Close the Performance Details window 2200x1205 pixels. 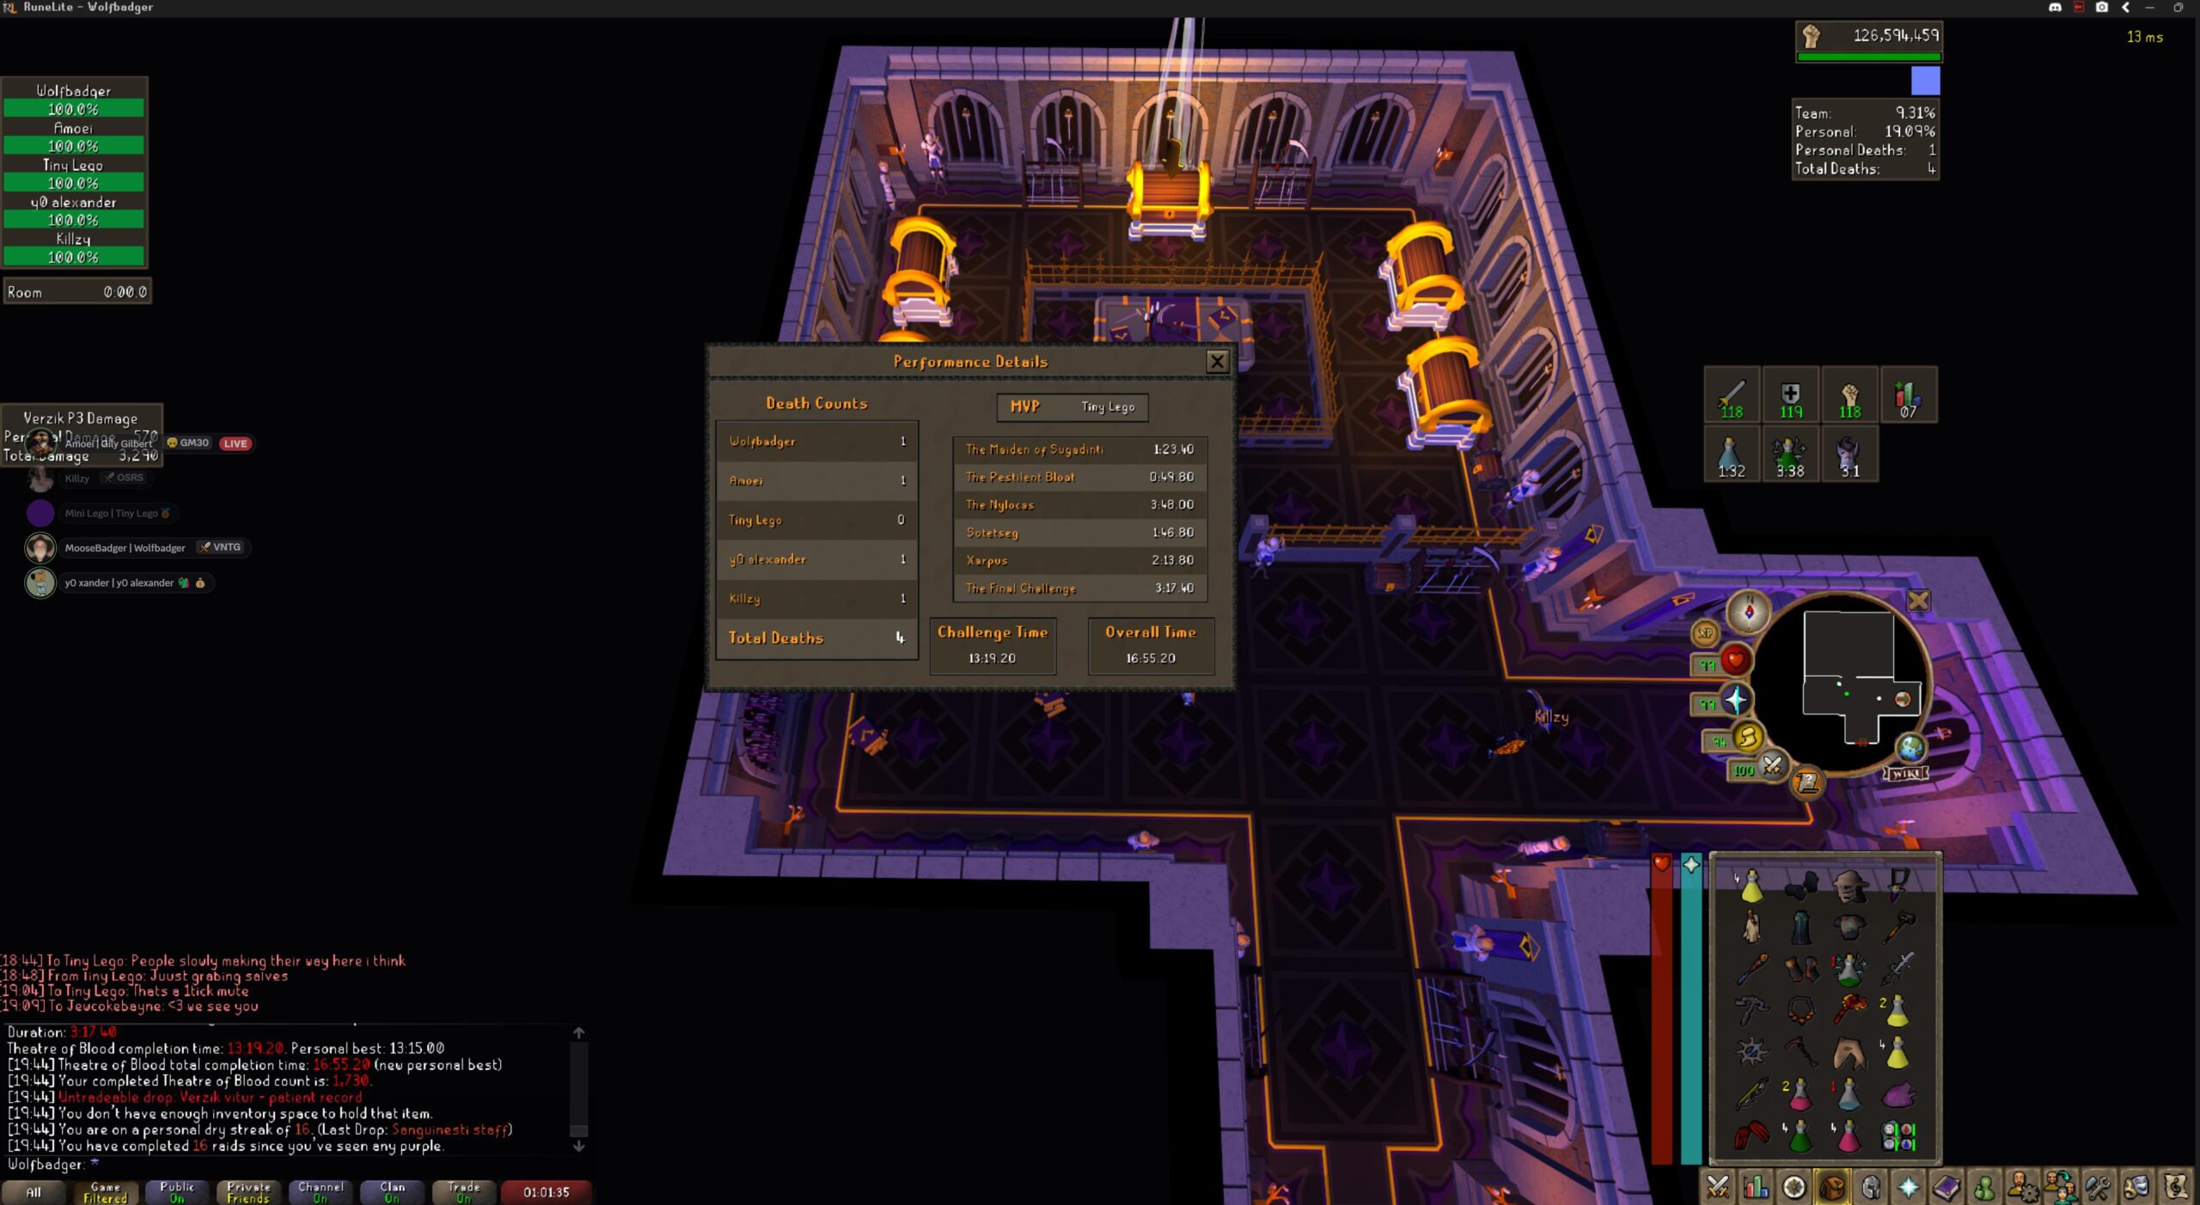1217,362
